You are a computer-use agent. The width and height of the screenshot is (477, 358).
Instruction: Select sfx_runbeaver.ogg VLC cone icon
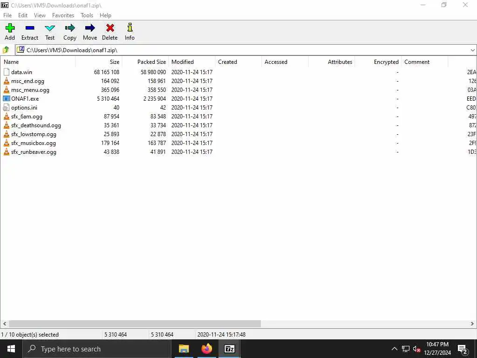pyautogui.click(x=7, y=151)
